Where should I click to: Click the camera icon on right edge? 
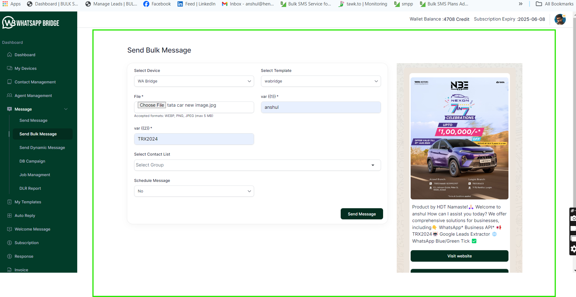click(573, 218)
